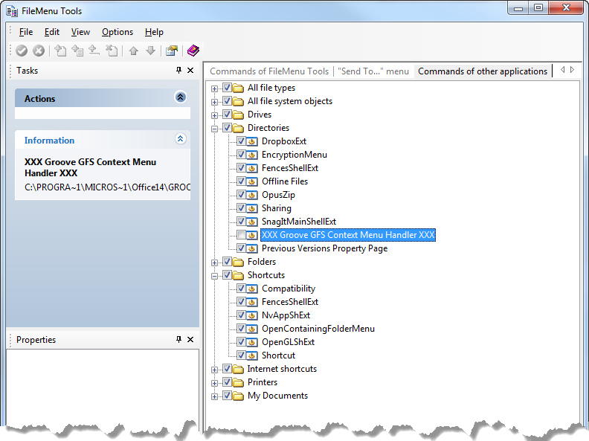The image size is (589, 441).
Task: Select FencesShellExt under Shortcuts
Action: tap(289, 302)
